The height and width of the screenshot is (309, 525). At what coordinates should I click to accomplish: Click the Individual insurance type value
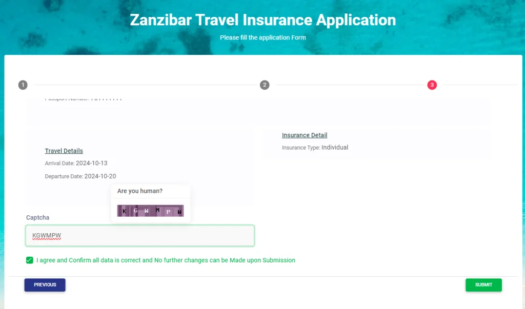click(x=335, y=148)
